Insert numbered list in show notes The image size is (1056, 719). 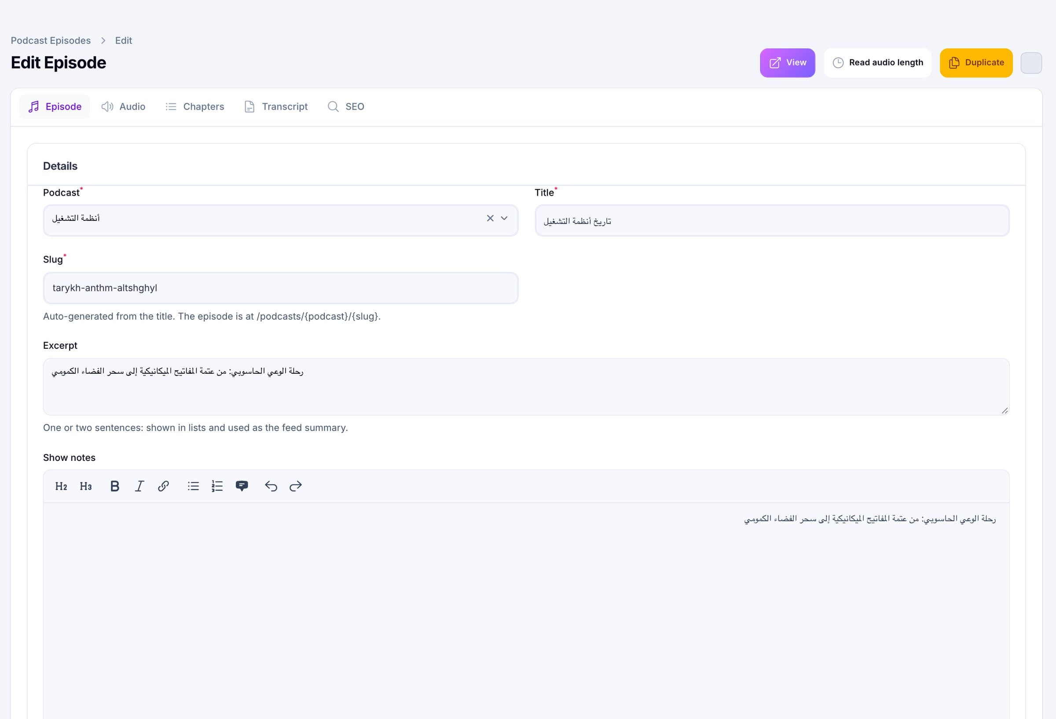(x=217, y=486)
